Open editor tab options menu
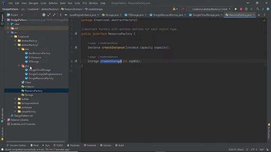 264,15
